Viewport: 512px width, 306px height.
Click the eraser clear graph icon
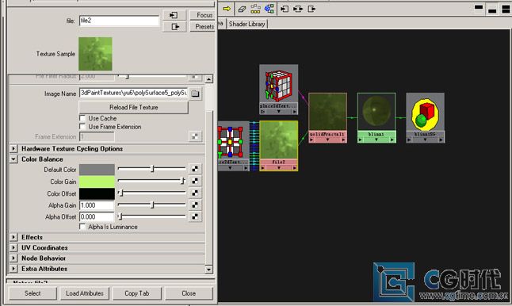242,9
